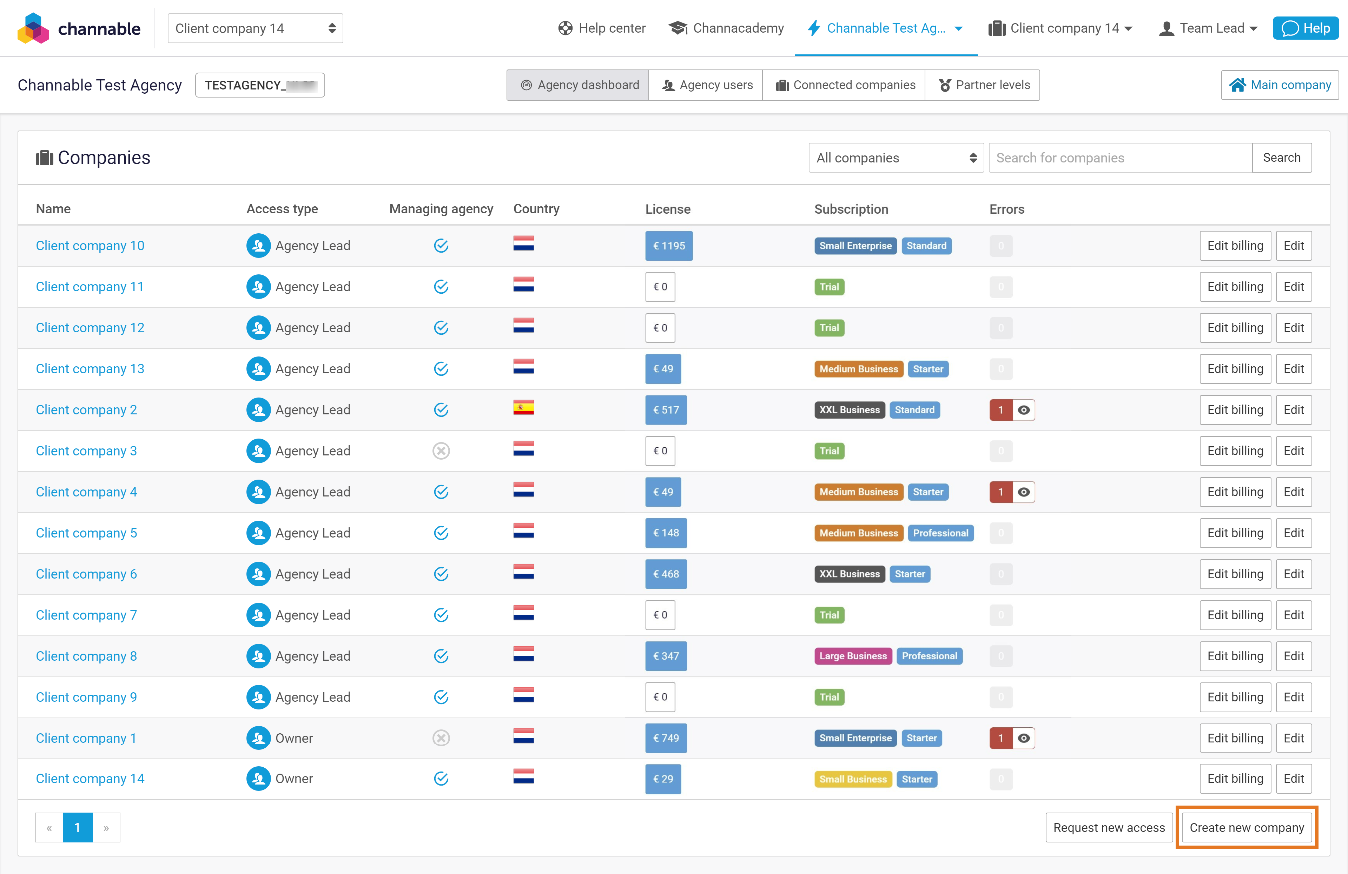The height and width of the screenshot is (874, 1348).
Task: Click the Channacademy graduation cap icon
Action: pos(678,28)
